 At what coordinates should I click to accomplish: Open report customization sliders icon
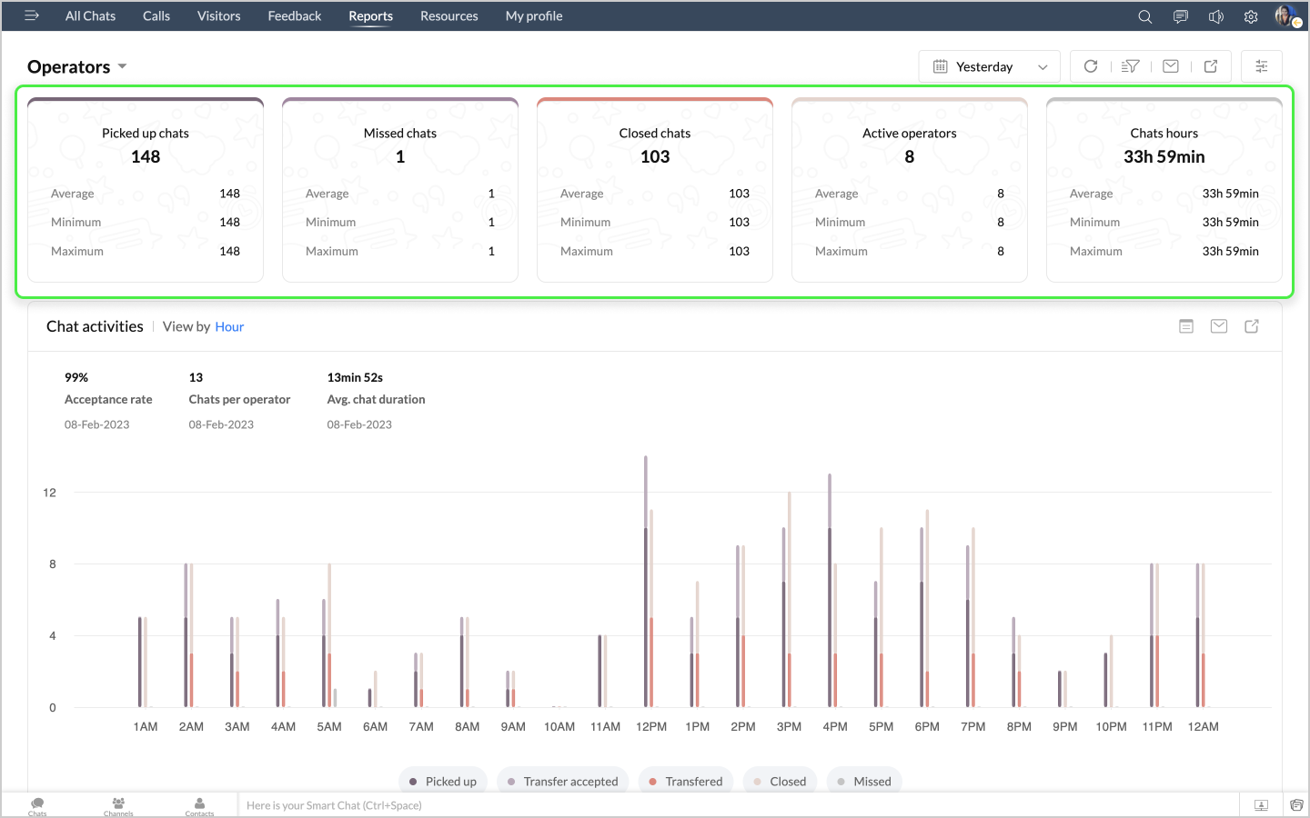point(1261,66)
